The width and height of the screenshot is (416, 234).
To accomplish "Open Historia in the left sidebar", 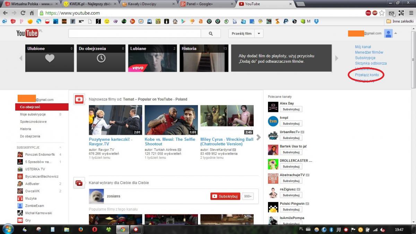I will pyautogui.click(x=26, y=129).
